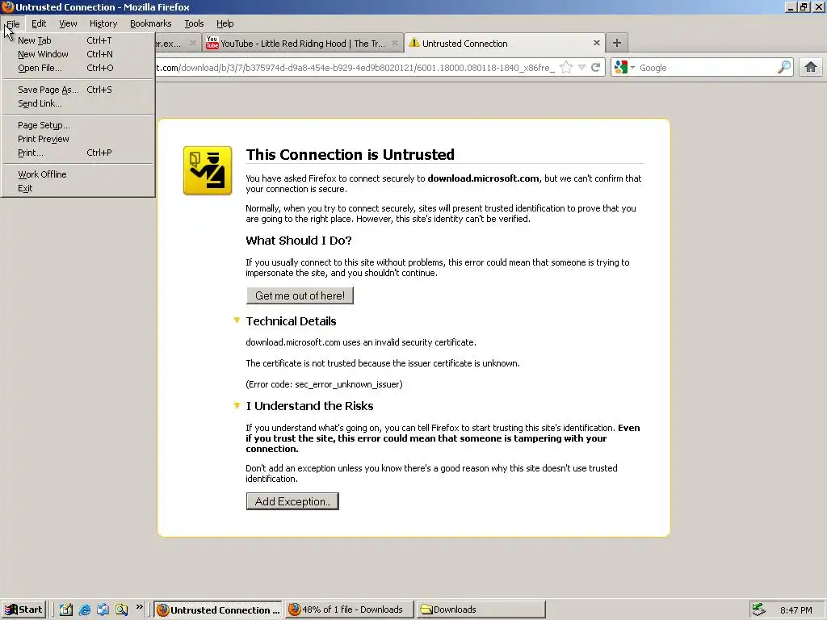Click the bookmark star icon in URL bar
Screen dimensions: 827x620
pyautogui.click(x=566, y=68)
